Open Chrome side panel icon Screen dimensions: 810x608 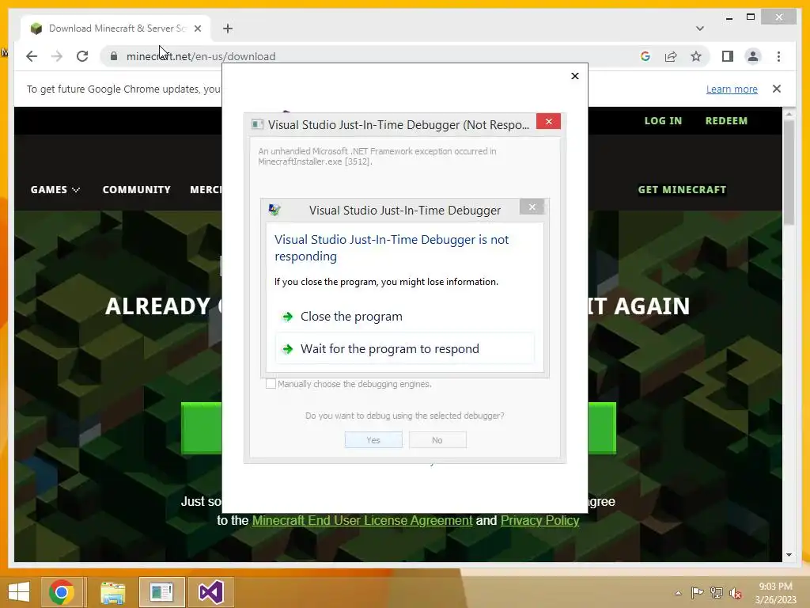[x=728, y=56]
